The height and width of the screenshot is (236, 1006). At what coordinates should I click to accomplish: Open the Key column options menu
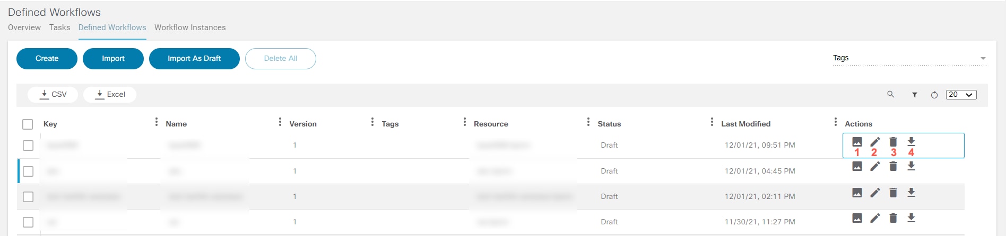point(156,122)
